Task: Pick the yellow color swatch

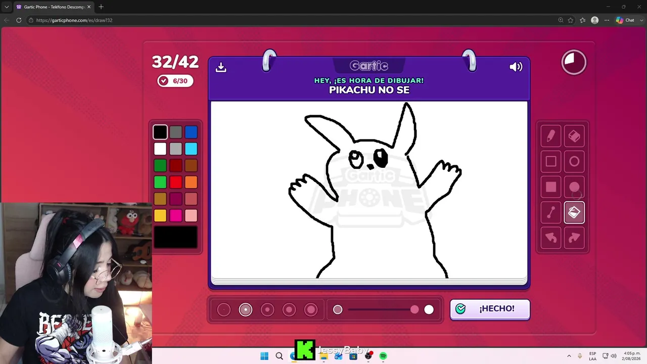Action: [160, 215]
